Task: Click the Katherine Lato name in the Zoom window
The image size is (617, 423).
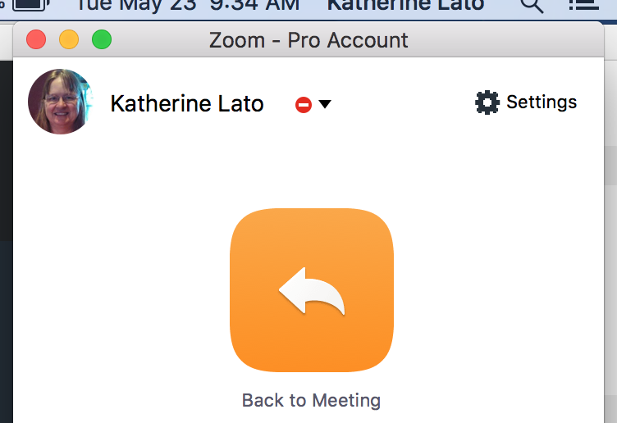Action: click(187, 104)
